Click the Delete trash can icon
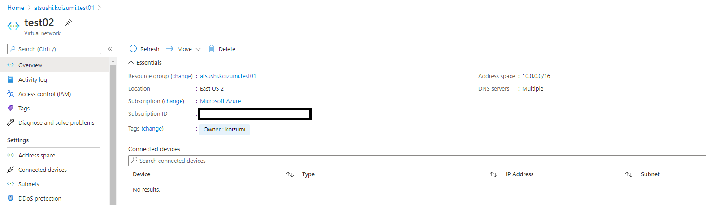 (x=212, y=49)
